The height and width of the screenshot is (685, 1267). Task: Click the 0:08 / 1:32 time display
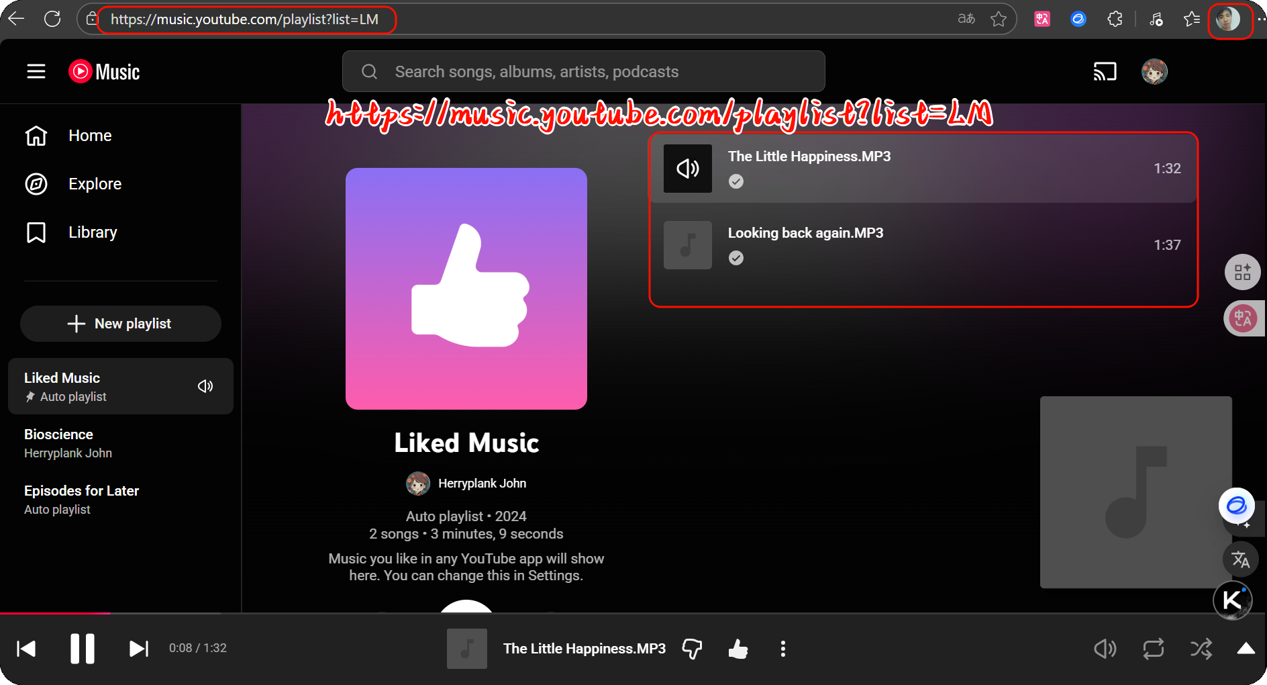point(198,648)
